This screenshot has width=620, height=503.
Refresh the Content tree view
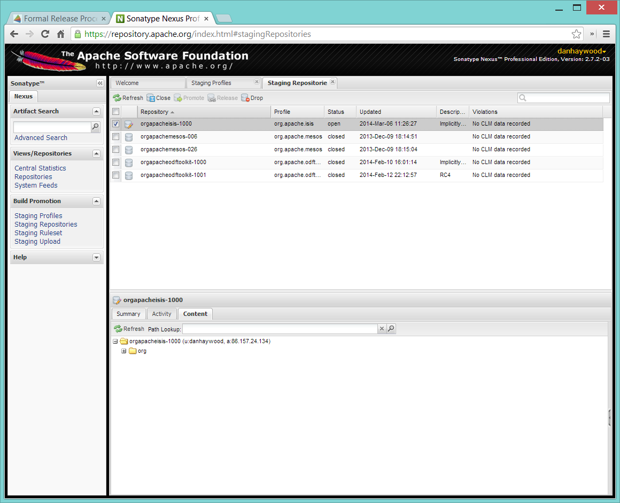129,329
